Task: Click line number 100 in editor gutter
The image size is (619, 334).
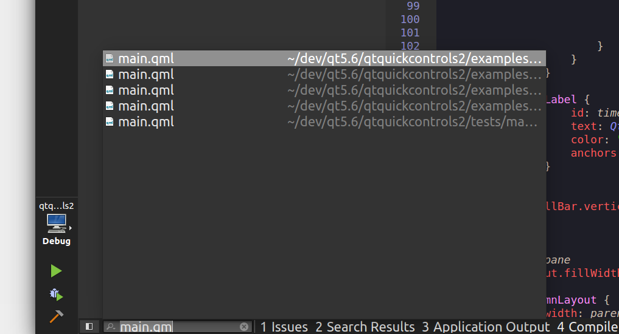Action: click(410, 19)
